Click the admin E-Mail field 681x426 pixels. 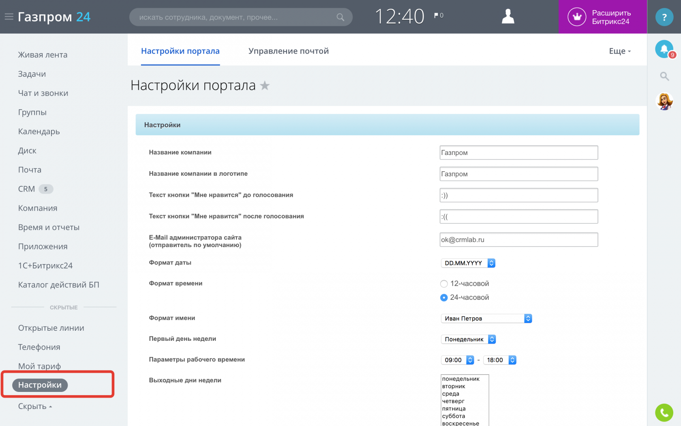pos(519,240)
